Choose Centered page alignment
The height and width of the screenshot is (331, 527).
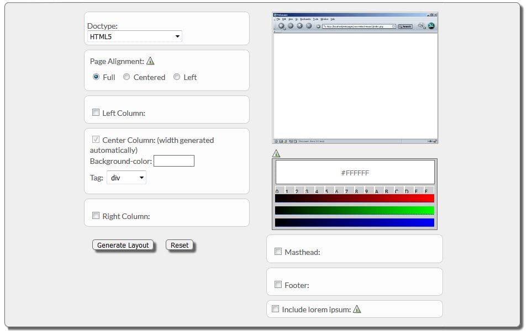point(127,77)
